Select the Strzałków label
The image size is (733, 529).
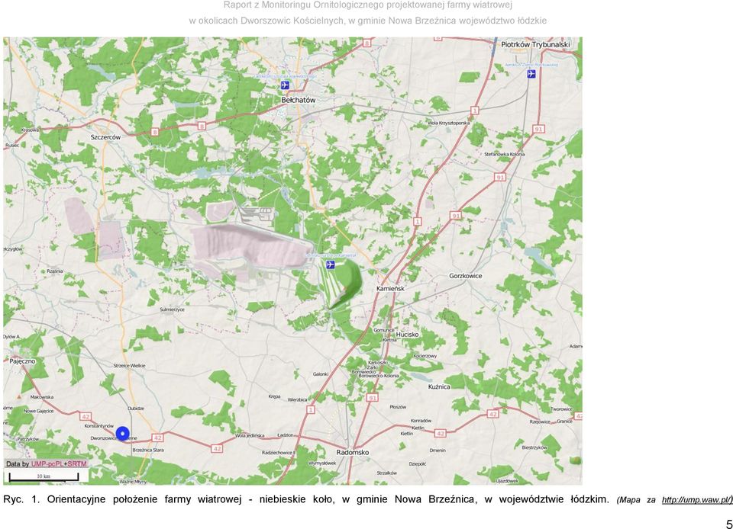(386, 473)
